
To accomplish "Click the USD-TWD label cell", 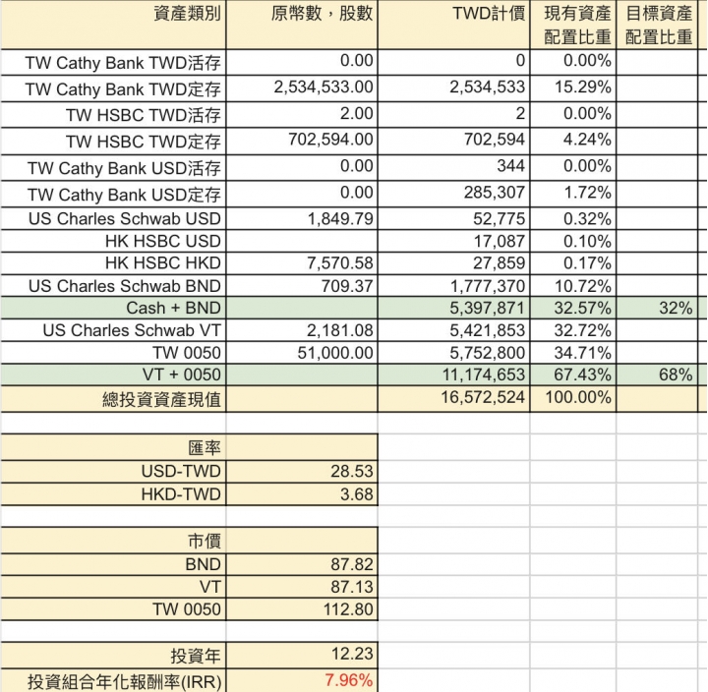I will tap(113, 471).
